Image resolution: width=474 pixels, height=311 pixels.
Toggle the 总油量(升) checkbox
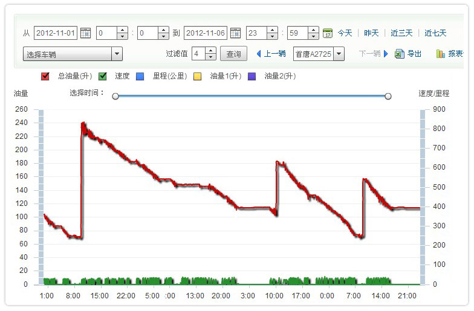(45, 76)
